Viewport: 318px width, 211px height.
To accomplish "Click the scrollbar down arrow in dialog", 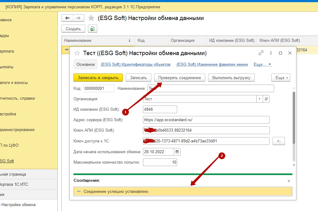I will pos(294,165).
